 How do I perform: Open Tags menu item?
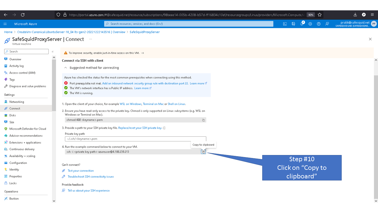12,80
